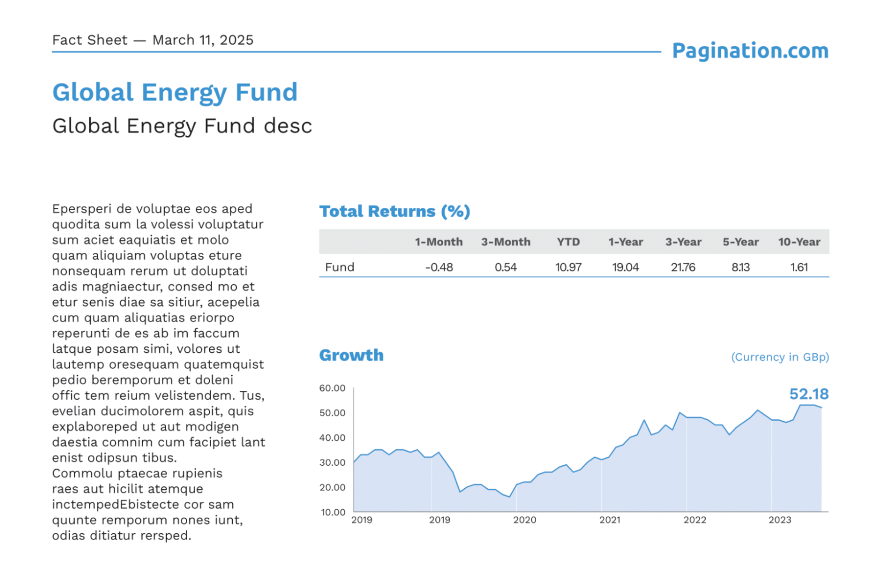Click the -0.48 return value
Viewport: 882px width, 580px height.
click(439, 267)
